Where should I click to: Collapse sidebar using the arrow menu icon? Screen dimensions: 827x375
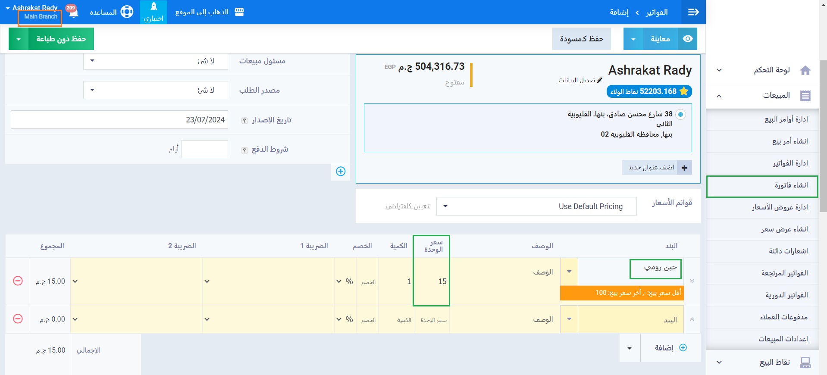click(x=693, y=12)
